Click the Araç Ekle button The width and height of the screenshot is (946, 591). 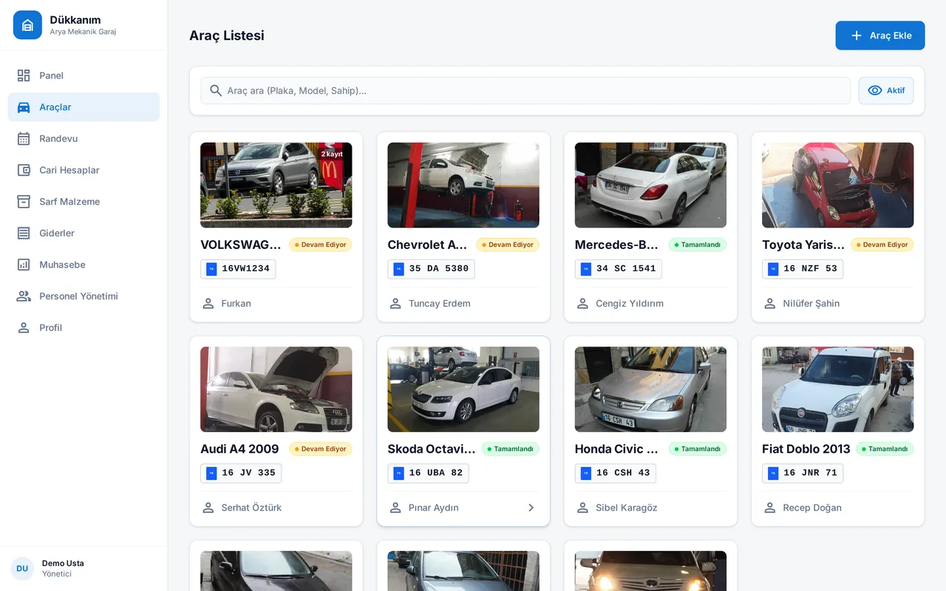point(880,35)
